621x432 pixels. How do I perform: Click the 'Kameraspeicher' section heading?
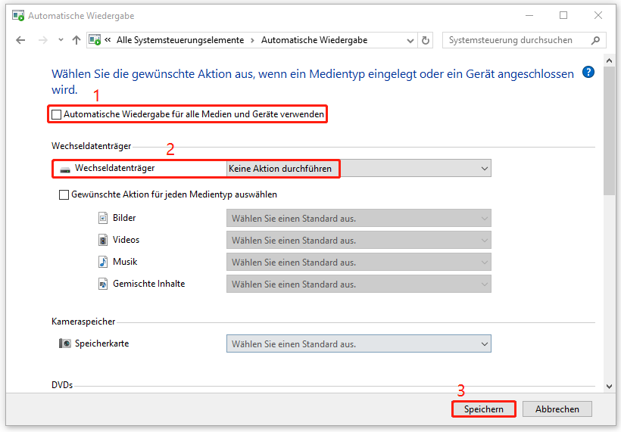pyautogui.click(x=83, y=322)
